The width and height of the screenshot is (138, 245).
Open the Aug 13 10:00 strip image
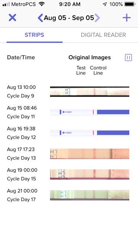click(x=89, y=91)
